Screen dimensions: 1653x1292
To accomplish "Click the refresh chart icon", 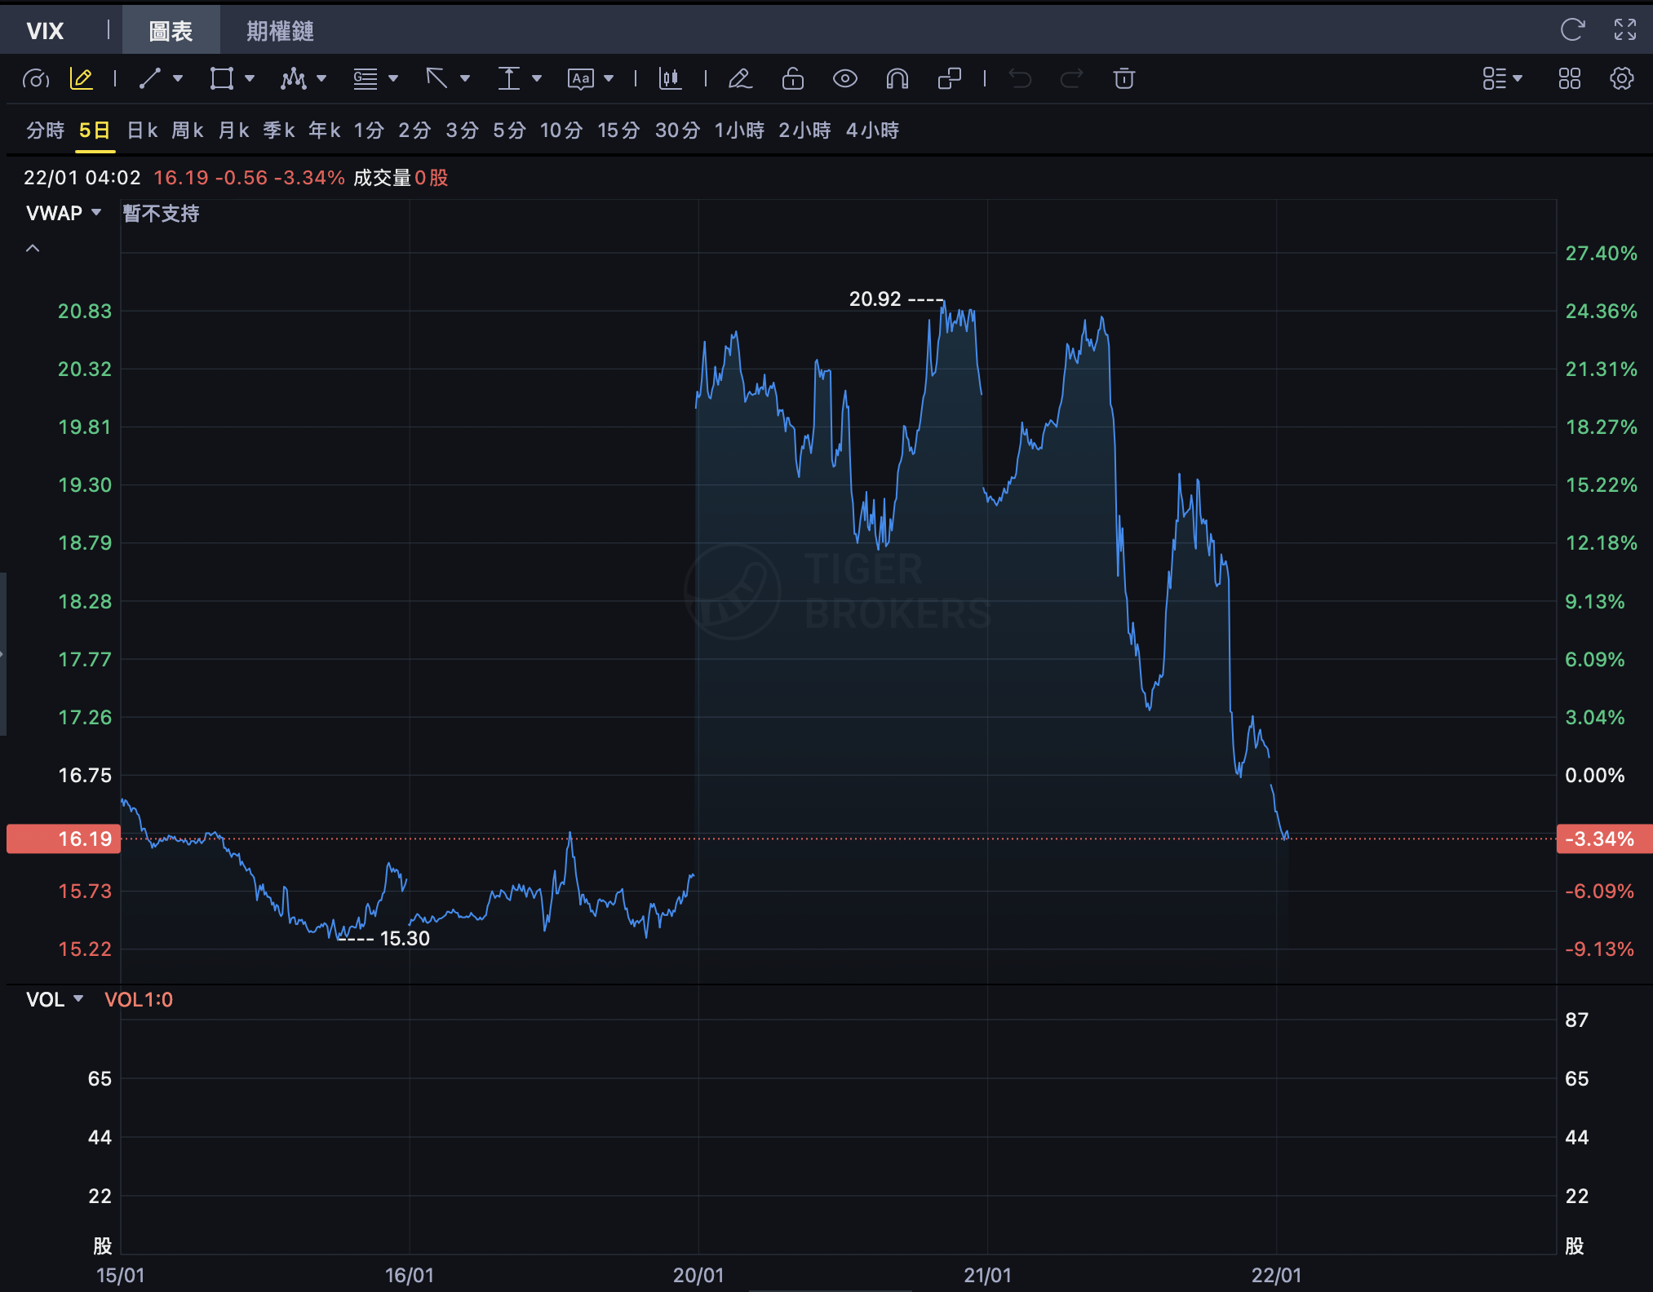I will click(1571, 30).
